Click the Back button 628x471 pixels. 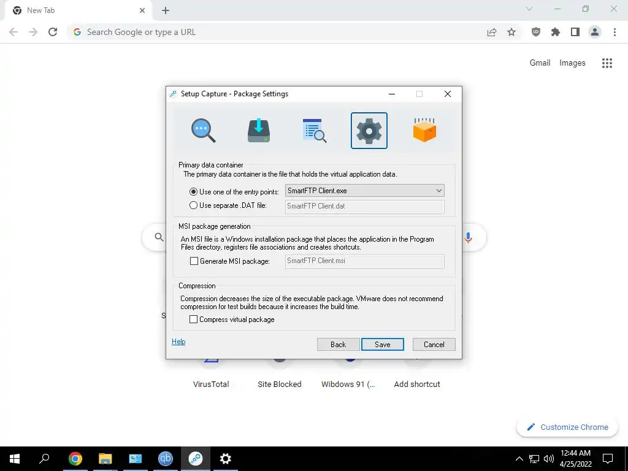point(338,345)
